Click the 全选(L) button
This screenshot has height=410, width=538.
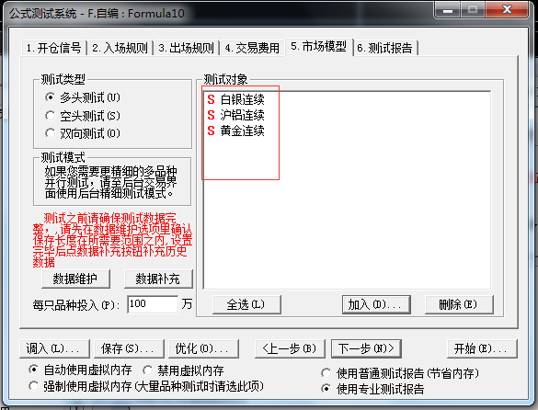[246, 304]
